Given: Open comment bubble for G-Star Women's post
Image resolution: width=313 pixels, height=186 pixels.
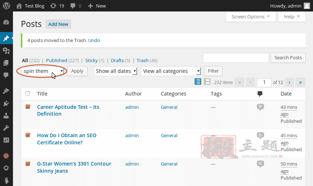Looking at the screenshot, I should pyautogui.click(x=260, y=164).
